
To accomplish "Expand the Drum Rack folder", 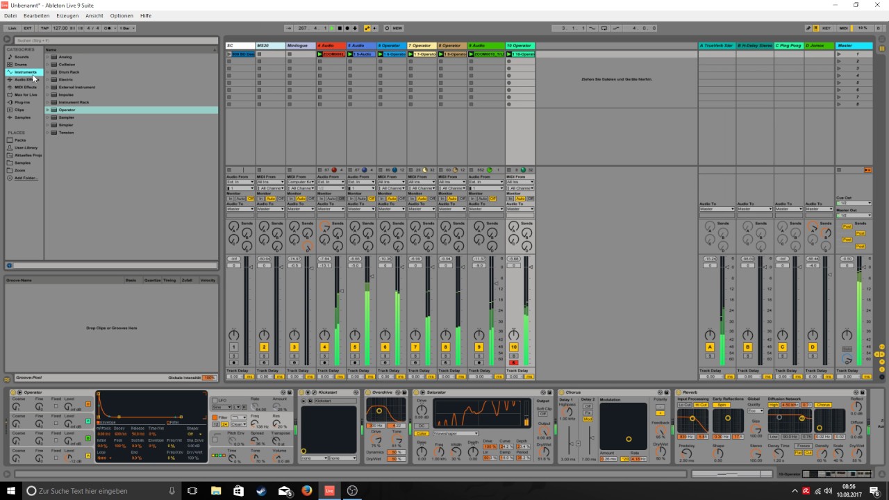I will pos(48,72).
